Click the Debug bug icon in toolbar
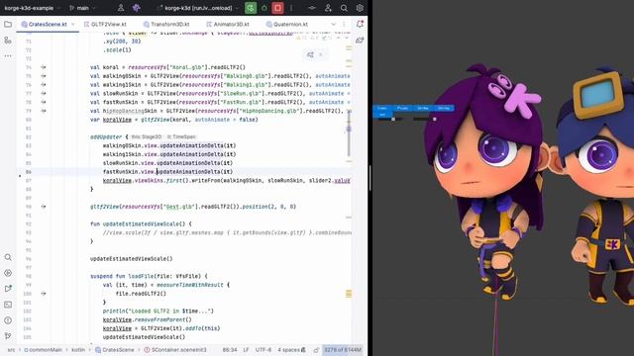Screen dimensions: 634x356 [x=264, y=8]
